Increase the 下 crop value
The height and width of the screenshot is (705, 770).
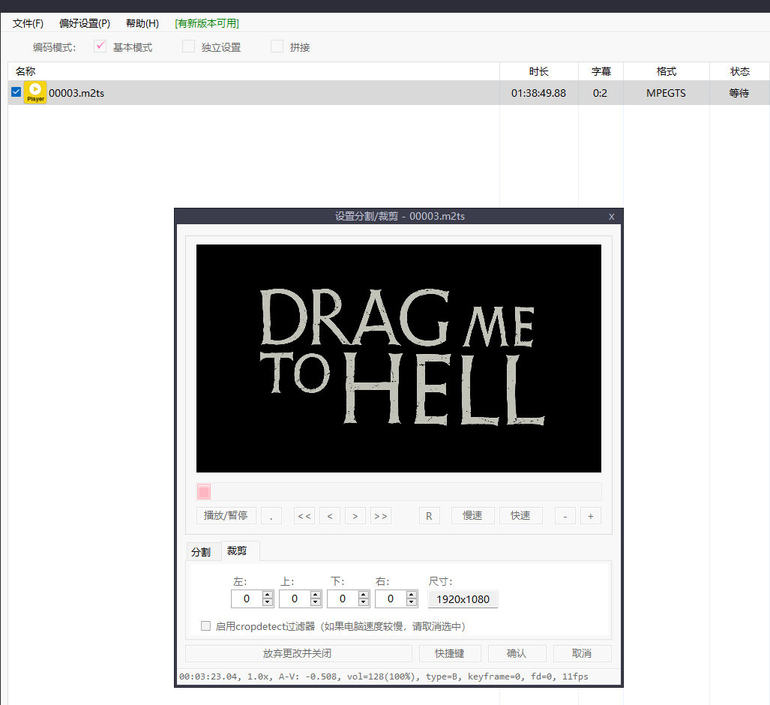(364, 595)
